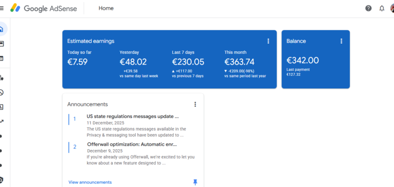Click the -€209.00(-98%) change indicator
This screenshot has width=394, height=187.
click(x=239, y=71)
